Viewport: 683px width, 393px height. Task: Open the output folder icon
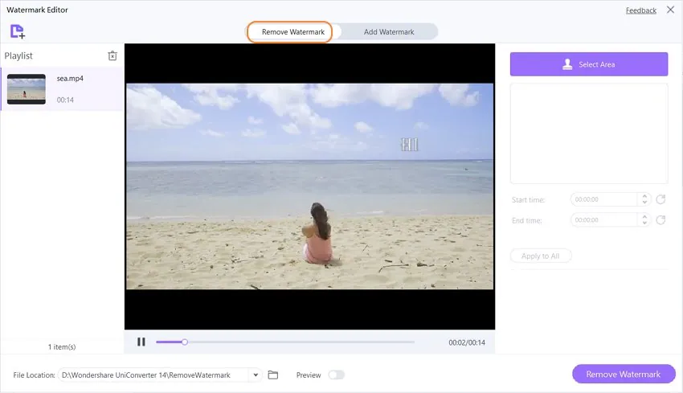pyautogui.click(x=272, y=375)
